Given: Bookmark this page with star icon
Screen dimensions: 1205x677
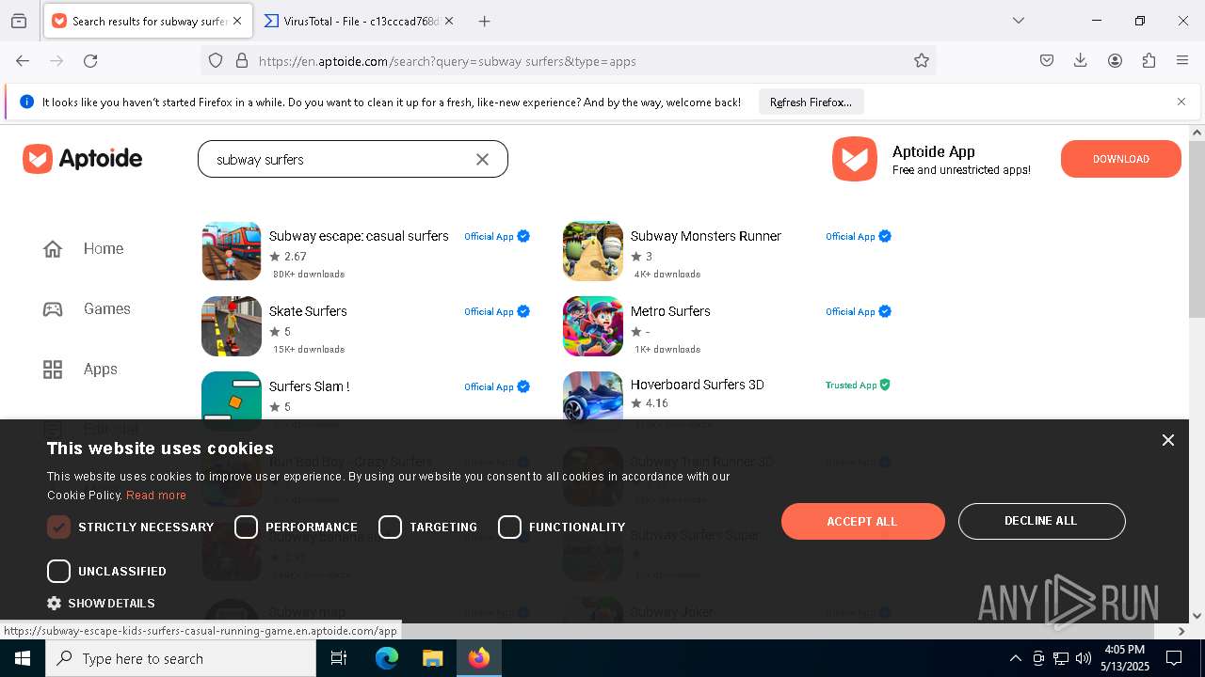Looking at the screenshot, I should point(922,61).
